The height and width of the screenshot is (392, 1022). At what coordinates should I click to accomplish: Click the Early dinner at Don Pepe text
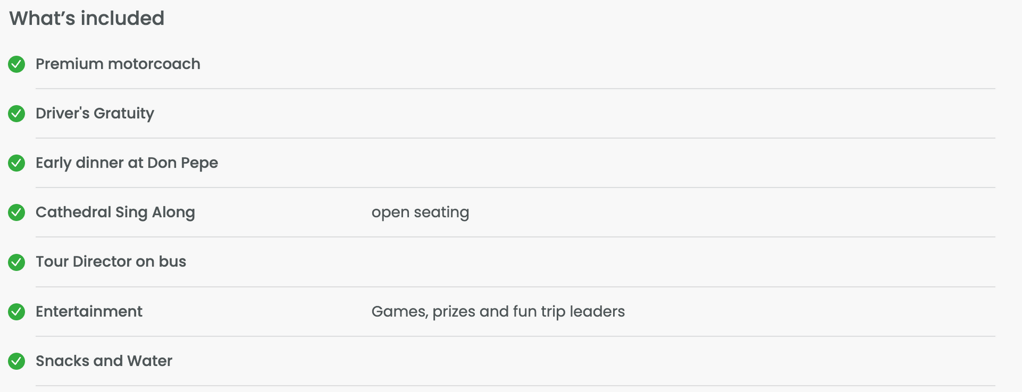(x=127, y=163)
